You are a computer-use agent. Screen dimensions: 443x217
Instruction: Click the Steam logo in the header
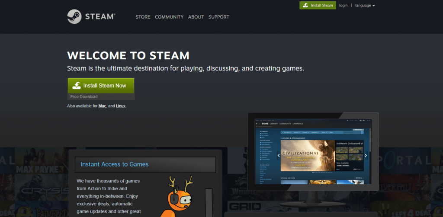(91, 17)
